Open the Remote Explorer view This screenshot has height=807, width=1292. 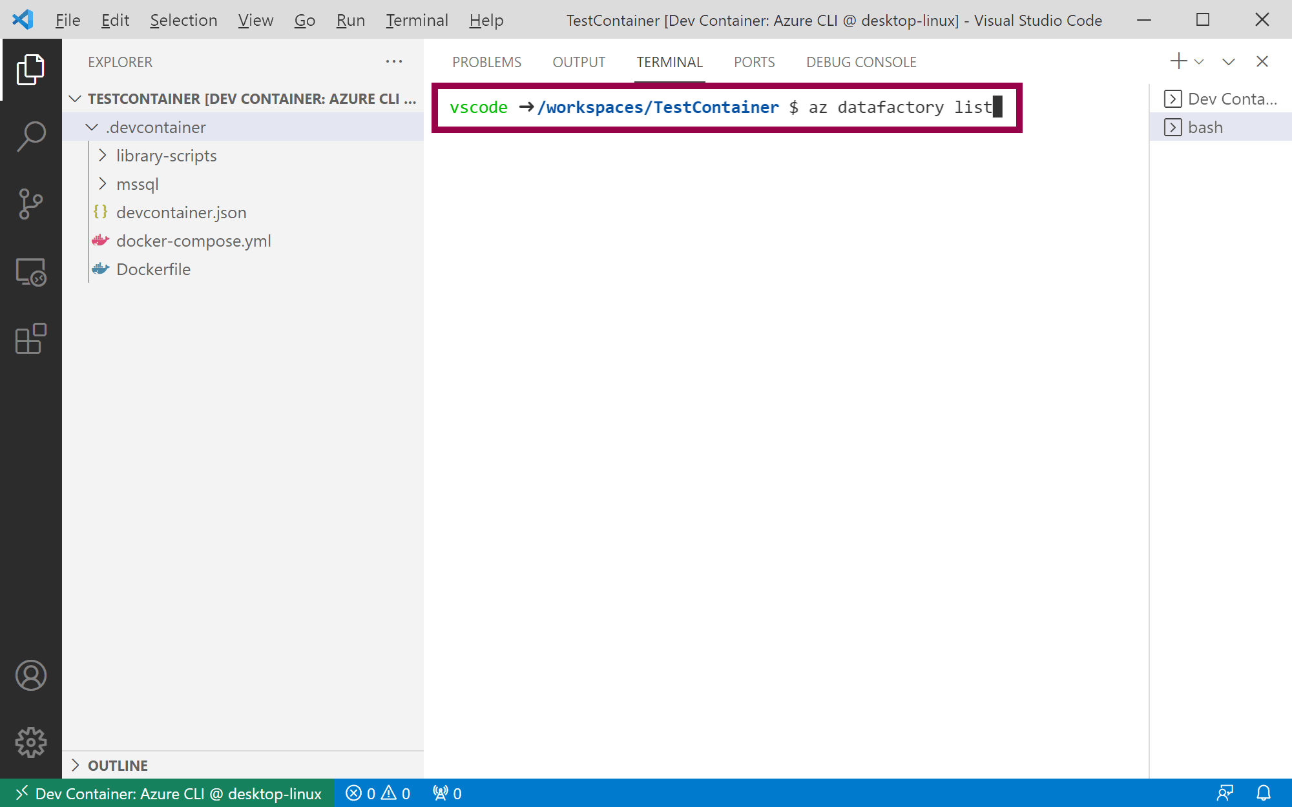tap(30, 272)
